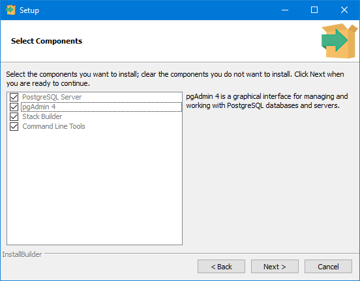360x281 pixels.
Task: Uncheck the Stack Builder checkbox
Action: pyautogui.click(x=14, y=116)
